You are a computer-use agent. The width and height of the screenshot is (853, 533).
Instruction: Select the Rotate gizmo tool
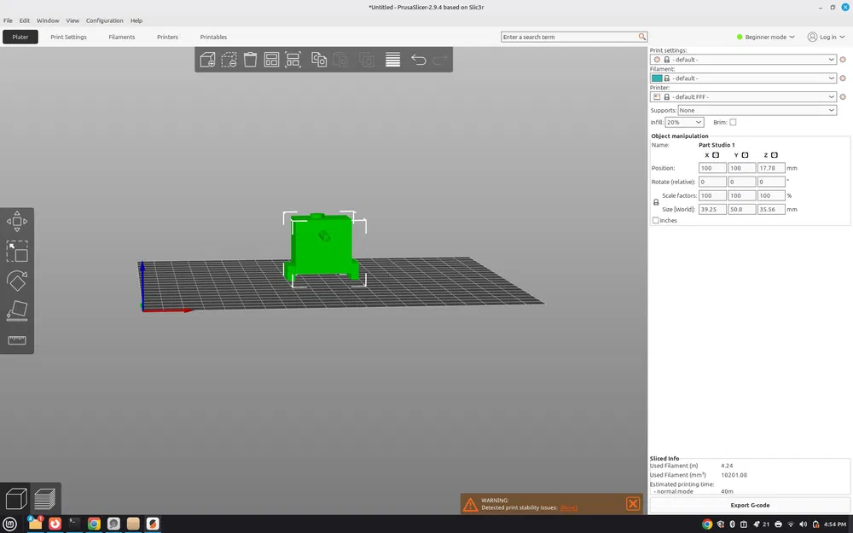pyautogui.click(x=17, y=281)
